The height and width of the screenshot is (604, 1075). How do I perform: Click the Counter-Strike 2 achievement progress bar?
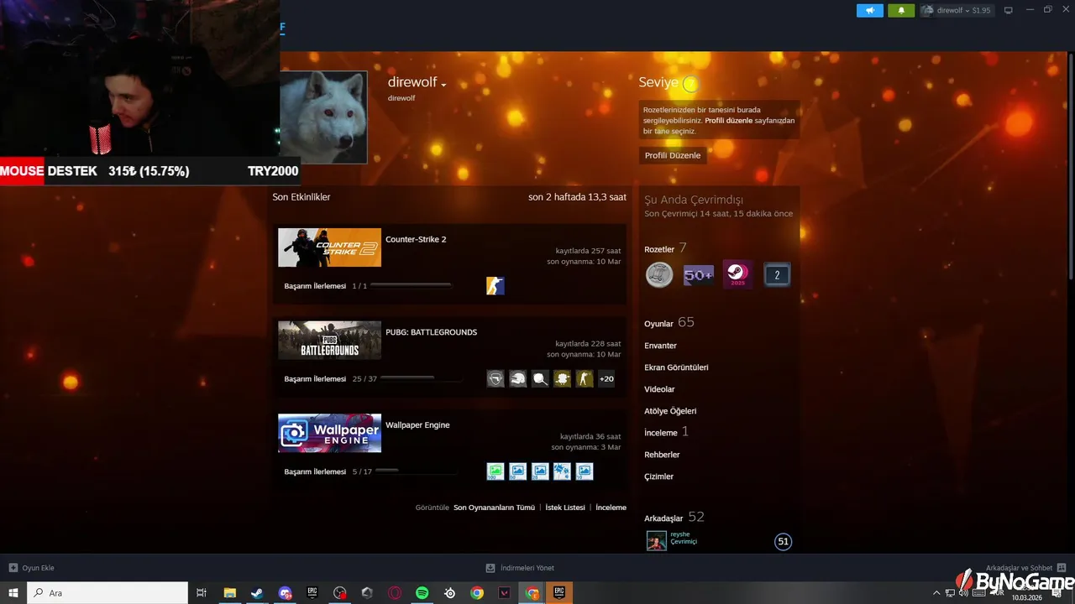tap(412, 286)
